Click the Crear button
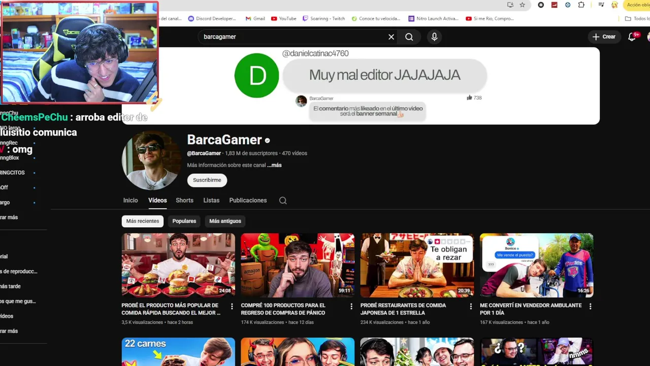The height and width of the screenshot is (366, 650). pos(604,37)
